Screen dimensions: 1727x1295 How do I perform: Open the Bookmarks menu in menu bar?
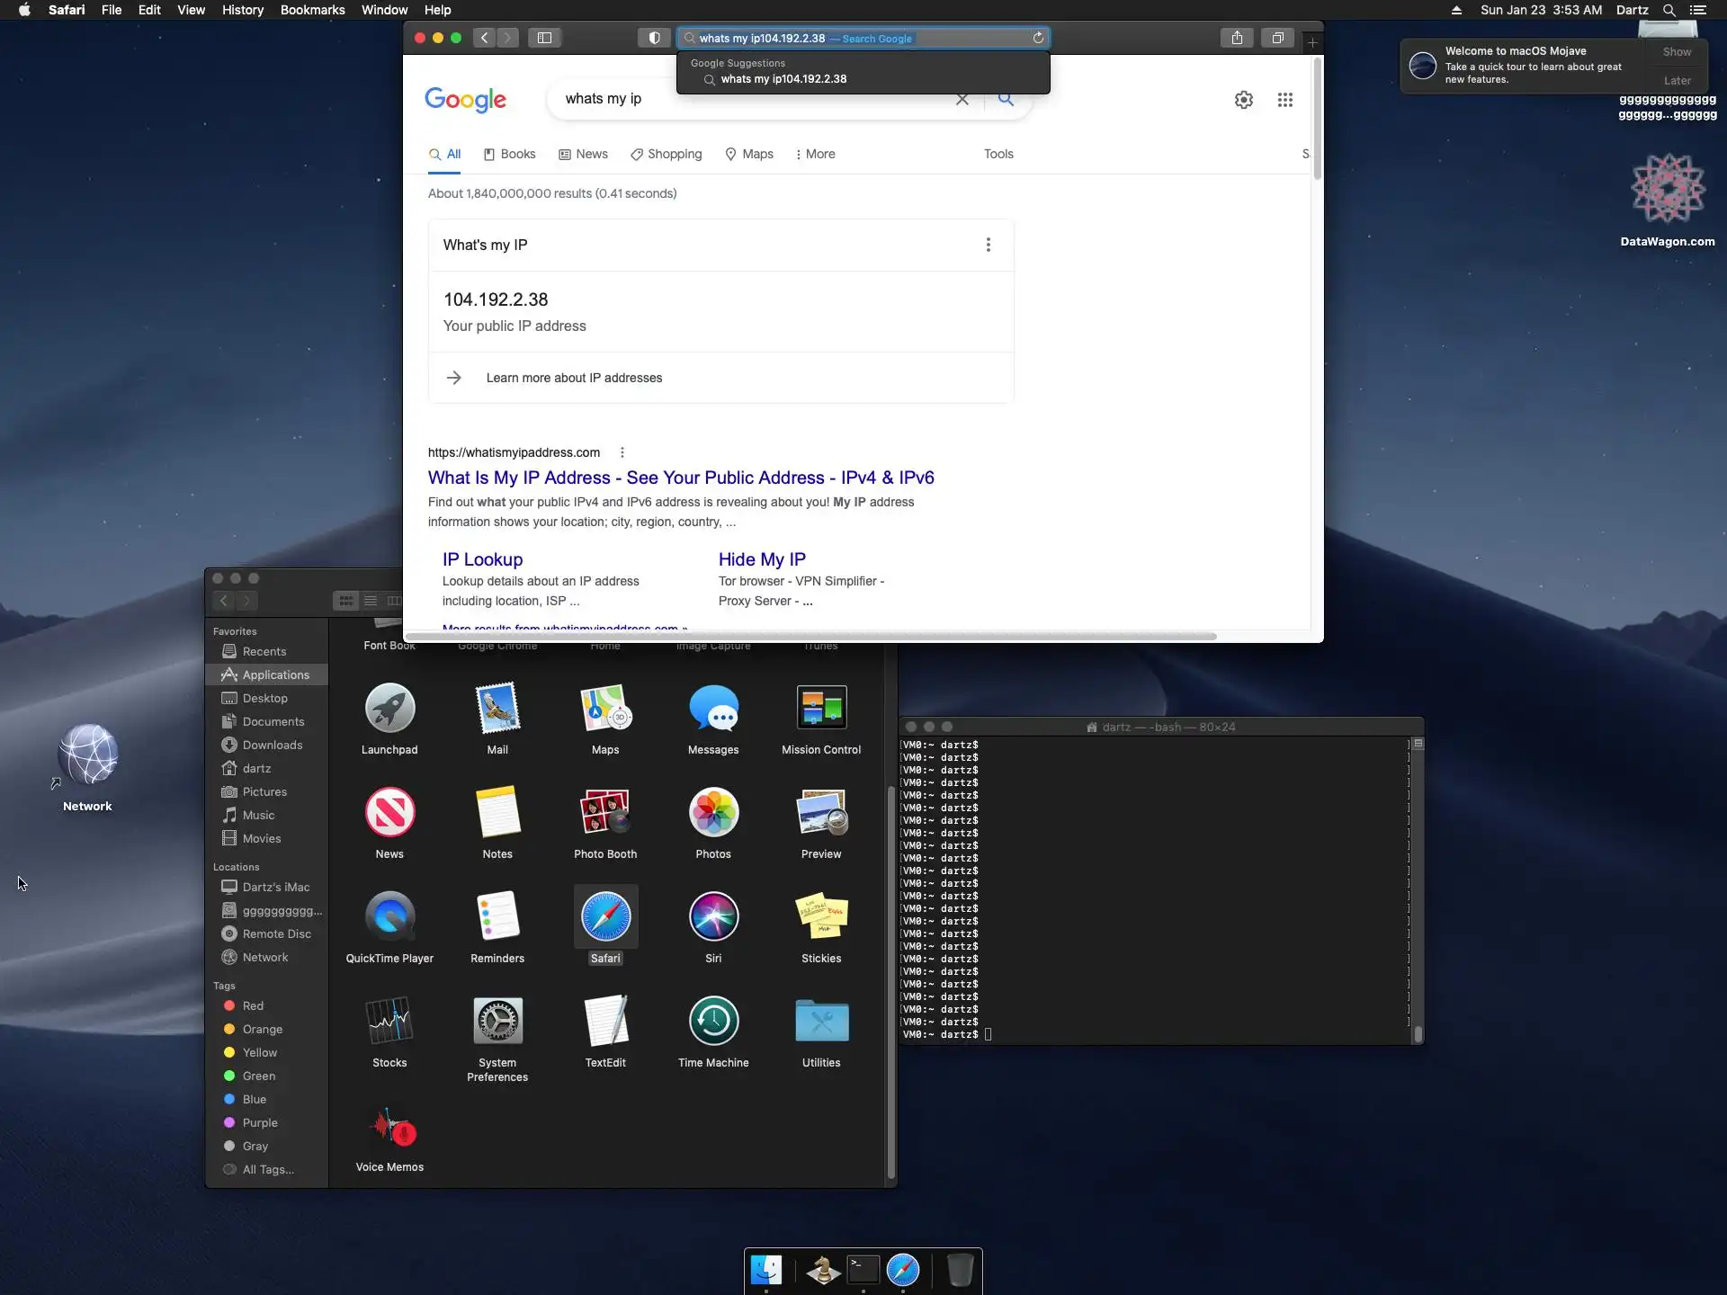[312, 10]
